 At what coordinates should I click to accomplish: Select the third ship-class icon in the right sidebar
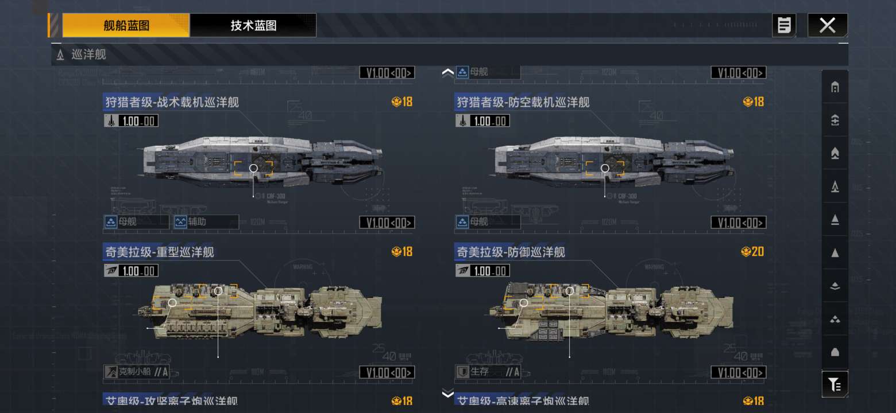pyautogui.click(x=835, y=153)
